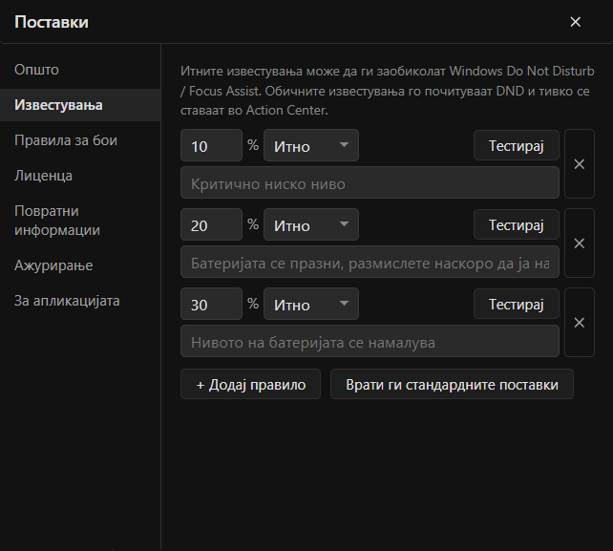613x551 pixels.
Task: Test the 30% rule with Тестирај
Action: (516, 305)
